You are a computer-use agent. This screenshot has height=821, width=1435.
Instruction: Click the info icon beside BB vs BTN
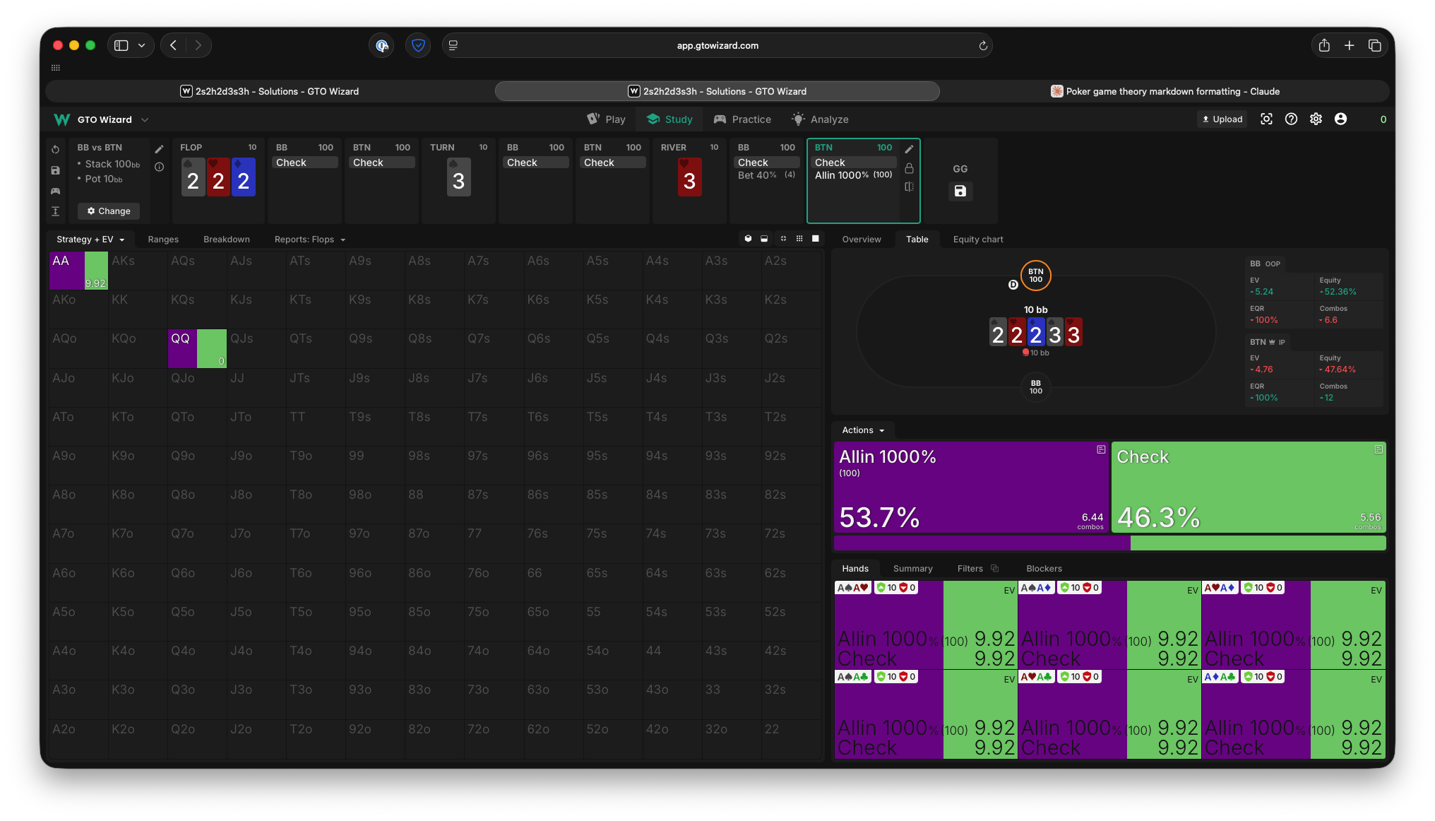coord(160,167)
